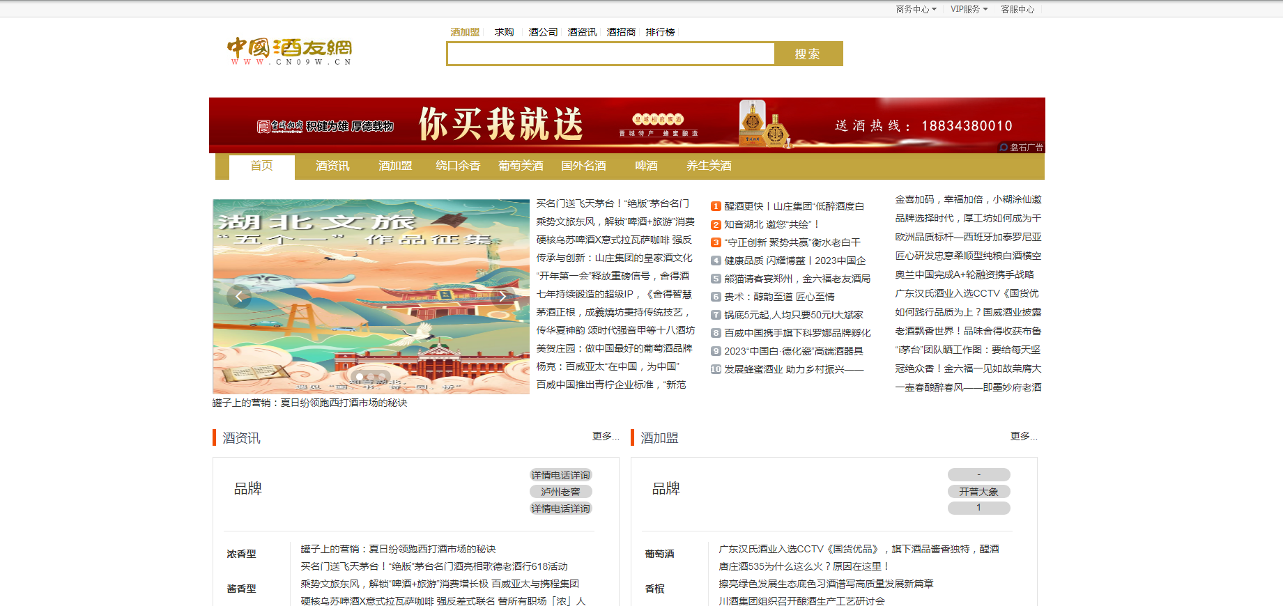Open article 乘势文旅东风,解锁啤酒+旅游
Image resolution: width=1283 pixels, height=606 pixels.
click(x=615, y=222)
